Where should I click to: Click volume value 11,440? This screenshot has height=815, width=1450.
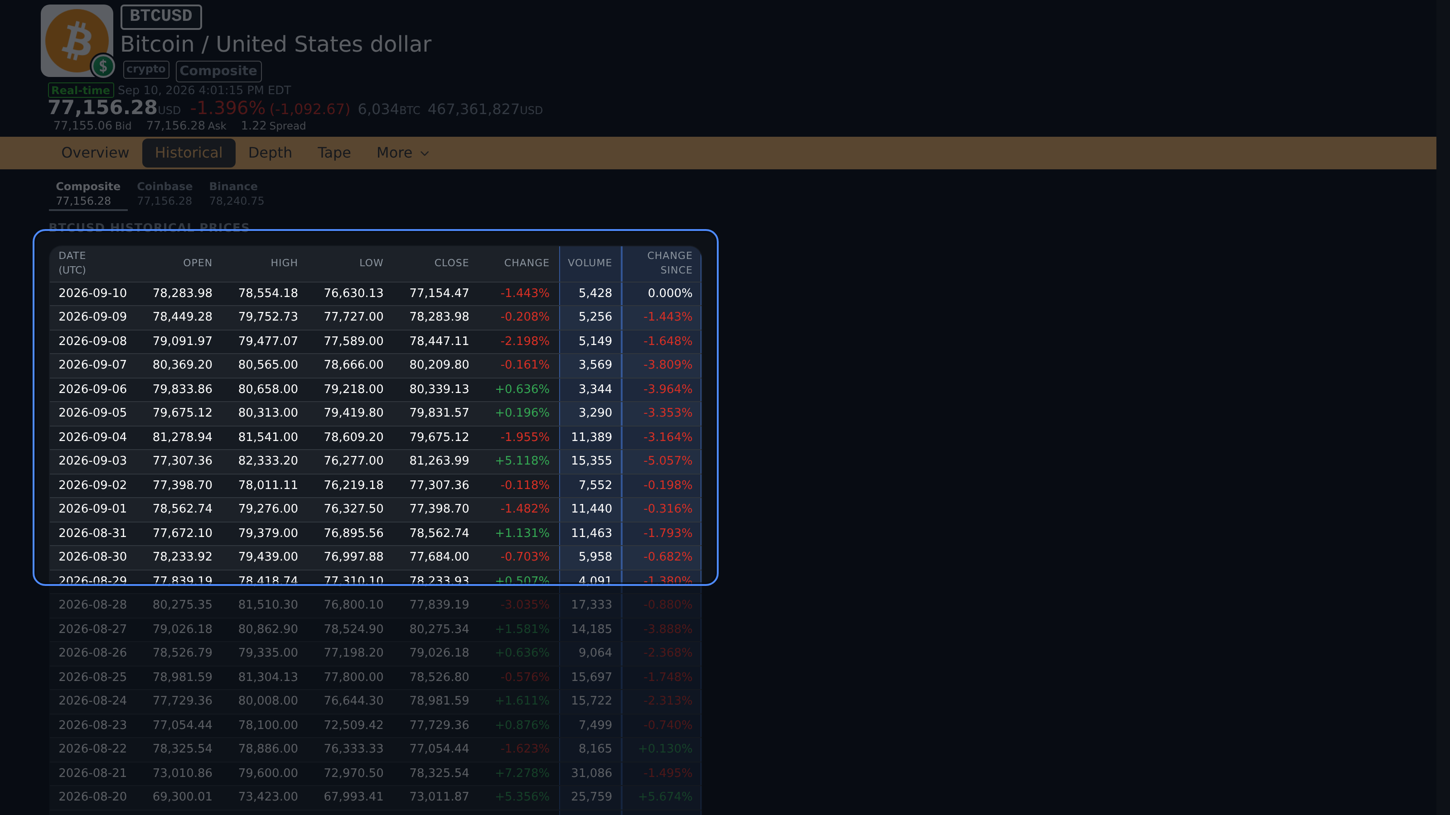coord(591,508)
